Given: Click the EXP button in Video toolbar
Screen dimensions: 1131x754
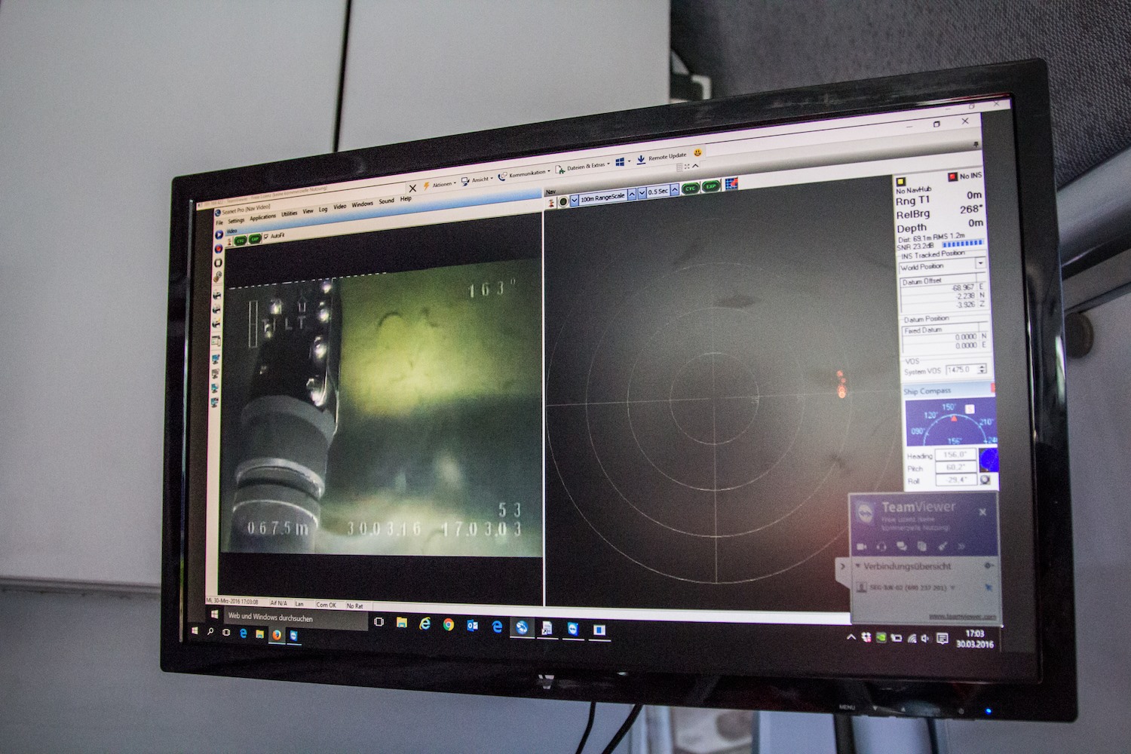Looking at the screenshot, I should [x=255, y=239].
